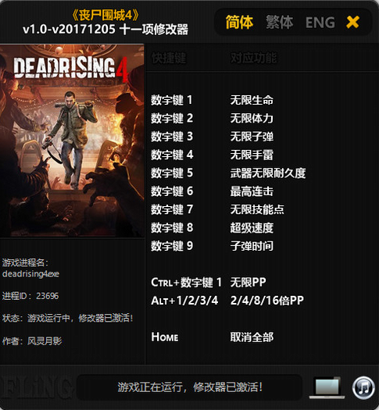The width and height of the screenshot is (379, 410).
Task: Click 取消全部 to cancel all
Action: pos(252,337)
